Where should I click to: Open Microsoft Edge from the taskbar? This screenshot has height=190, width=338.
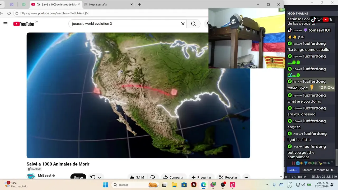[x=203, y=185]
